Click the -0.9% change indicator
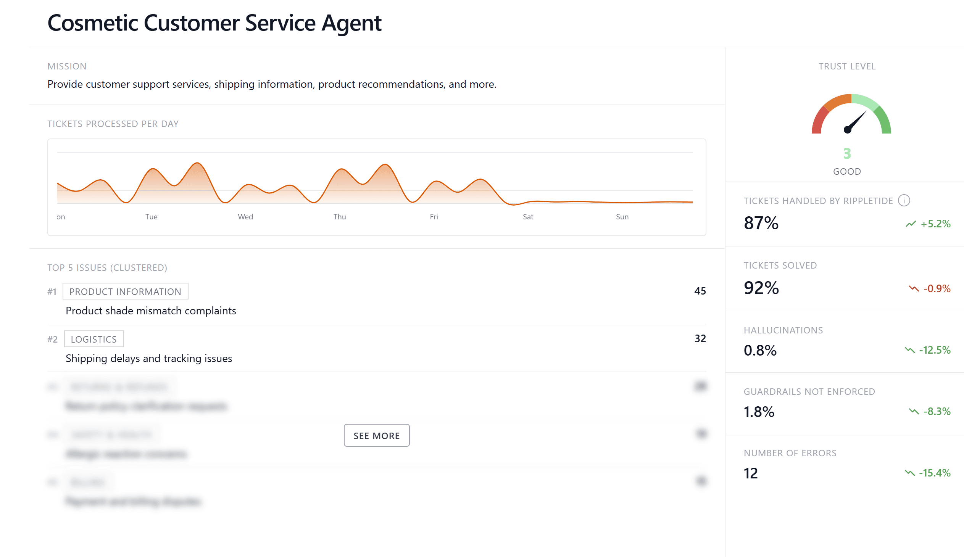This screenshot has height=557, width=964. (x=937, y=288)
